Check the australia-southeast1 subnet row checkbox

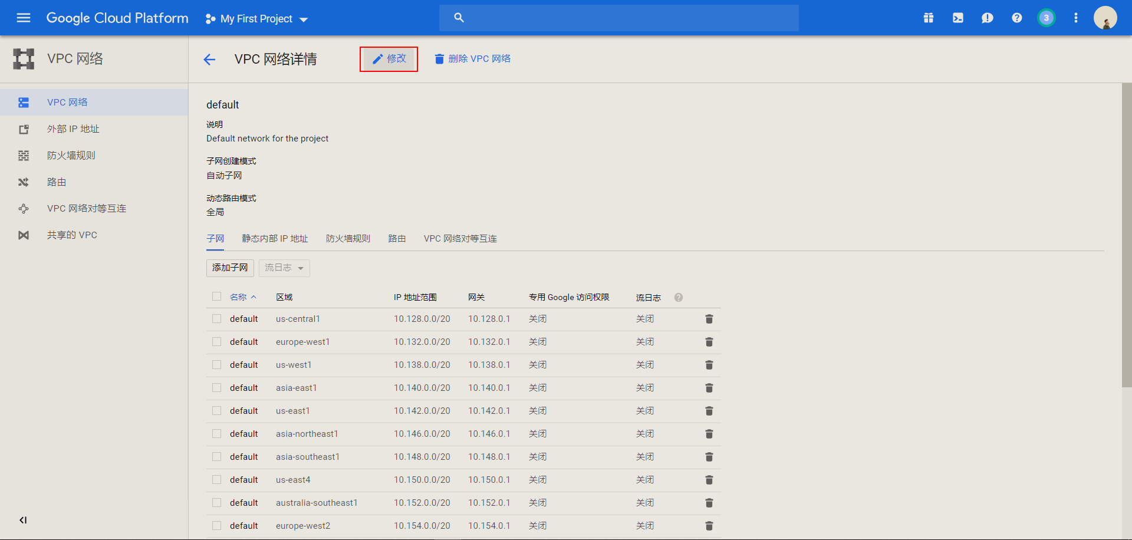pyautogui.click(x=216, y=503)
